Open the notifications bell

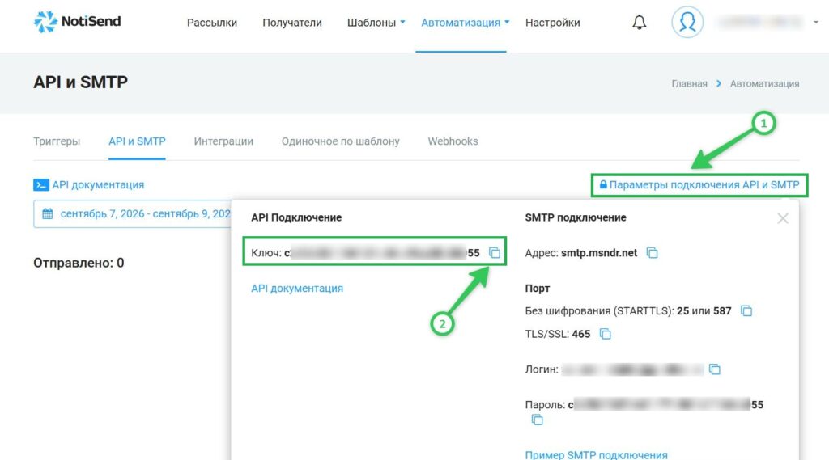640,22
